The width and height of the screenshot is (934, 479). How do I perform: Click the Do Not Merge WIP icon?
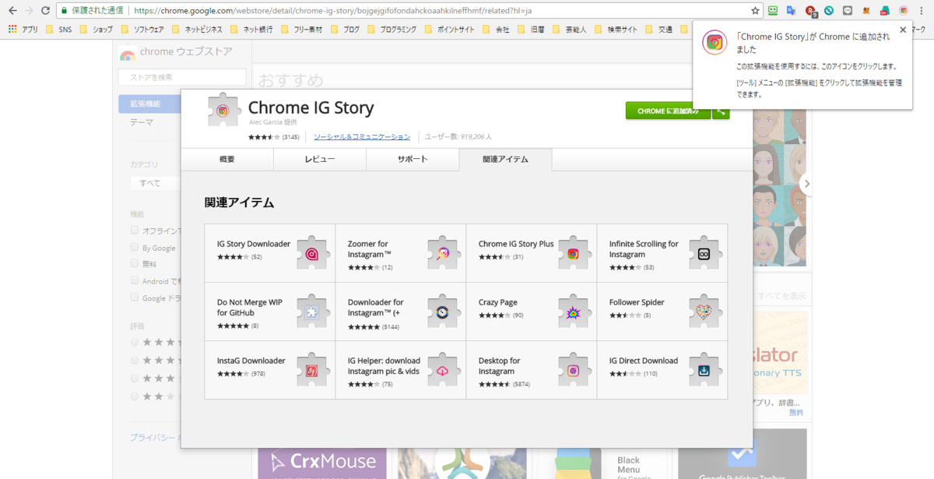[x=312, y=312]
